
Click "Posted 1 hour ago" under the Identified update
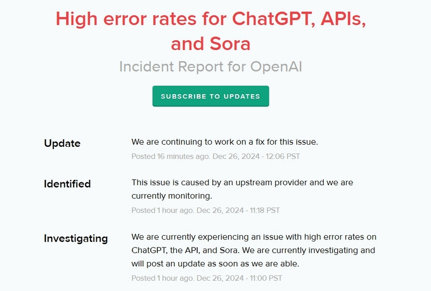coord(162,210)
